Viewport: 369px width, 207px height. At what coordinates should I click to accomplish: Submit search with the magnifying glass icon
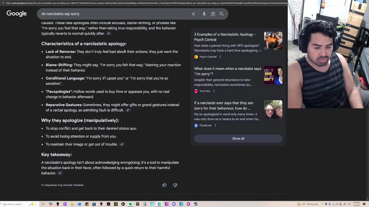222,14
